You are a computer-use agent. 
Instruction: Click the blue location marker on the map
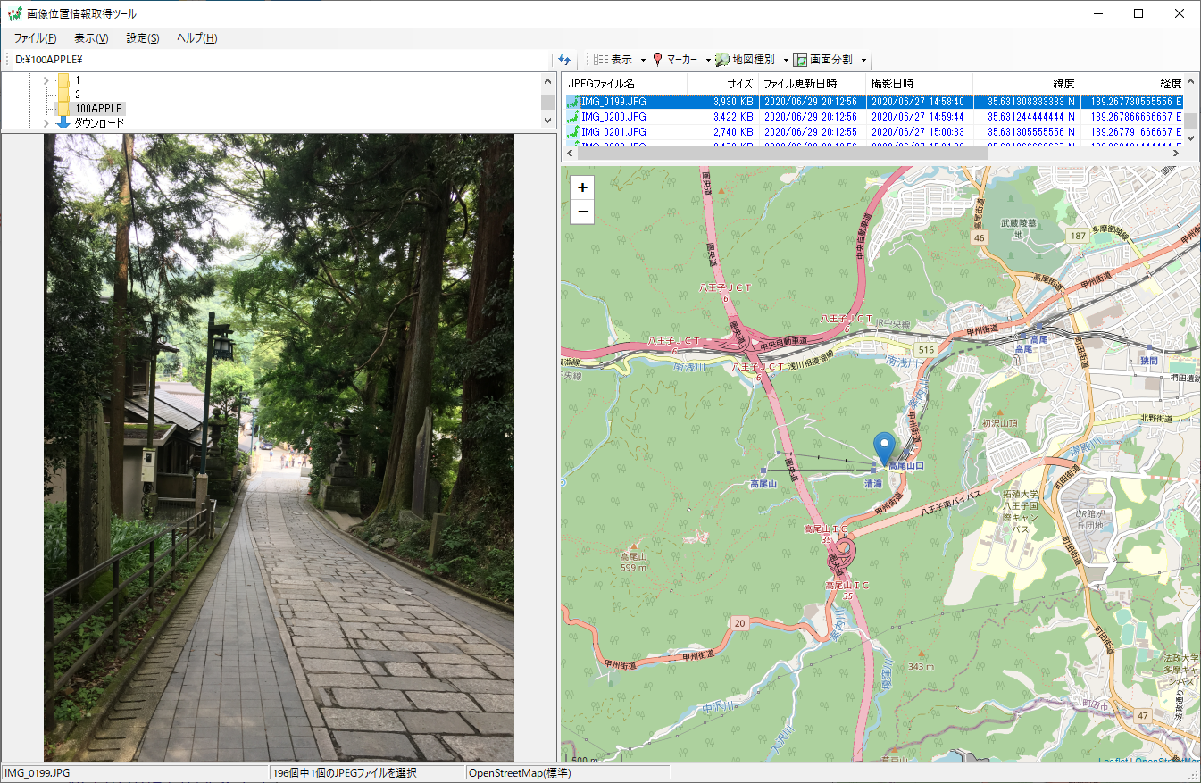click(x=885, y=449)
